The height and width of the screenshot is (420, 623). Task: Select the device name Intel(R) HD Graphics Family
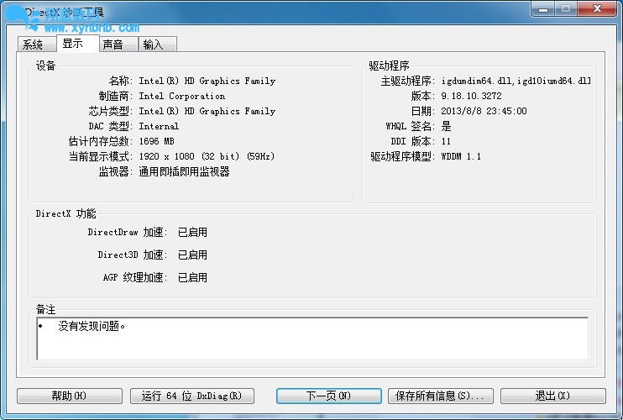point(207,81)
